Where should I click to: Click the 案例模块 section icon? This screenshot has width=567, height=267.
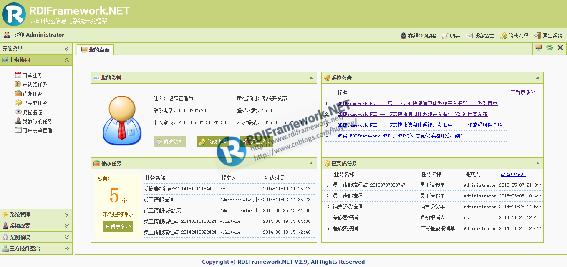(5, 237)
